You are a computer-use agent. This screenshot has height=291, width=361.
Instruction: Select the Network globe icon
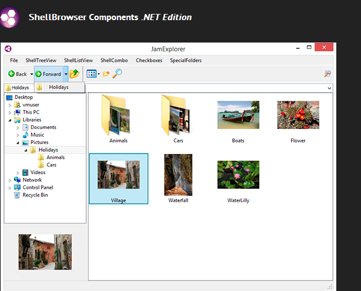point(17,180)
